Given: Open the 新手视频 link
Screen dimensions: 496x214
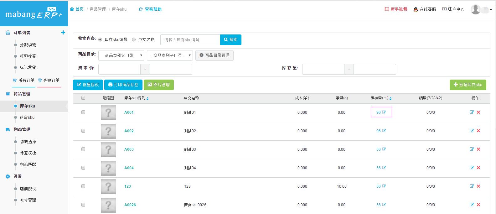Looking at the screenshot, I should [396, 9].
